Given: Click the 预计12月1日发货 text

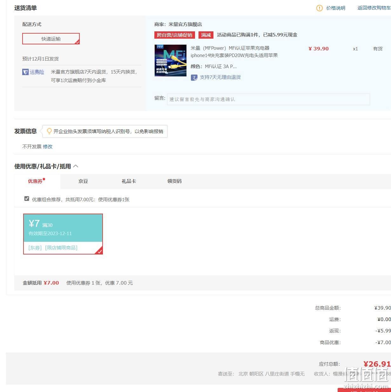Looking at the screenshot, I should tap(40, 59).
